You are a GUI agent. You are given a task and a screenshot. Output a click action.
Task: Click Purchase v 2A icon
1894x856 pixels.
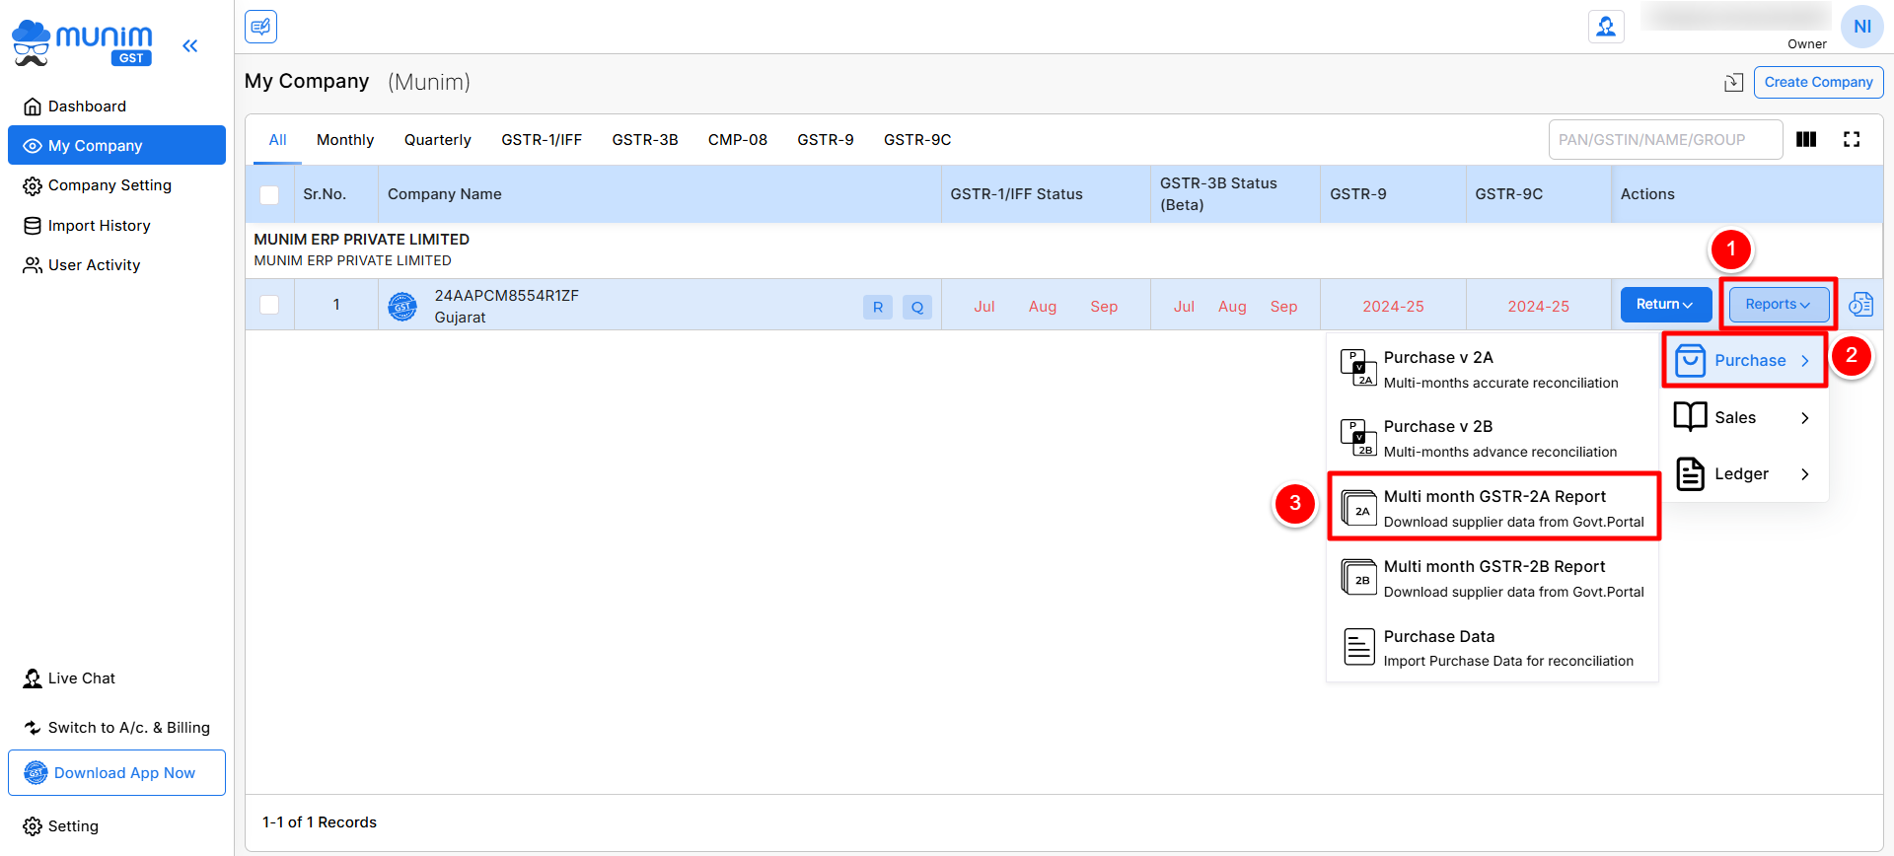[1358, 368]
